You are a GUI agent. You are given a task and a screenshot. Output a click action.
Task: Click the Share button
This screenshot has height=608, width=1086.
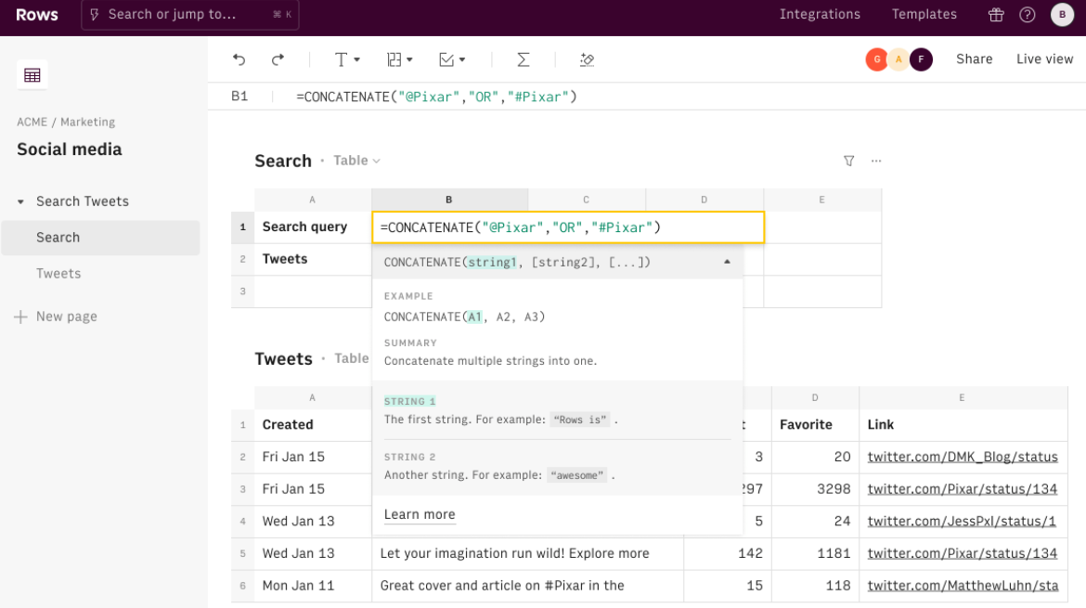pyautogui.click(x=974, y=59)
